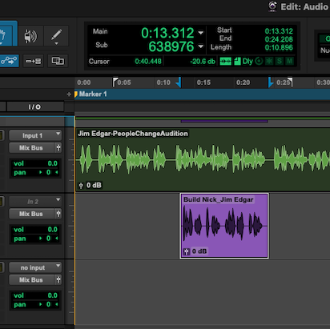Open the Input 1 input selector

[x=35, y=135]
